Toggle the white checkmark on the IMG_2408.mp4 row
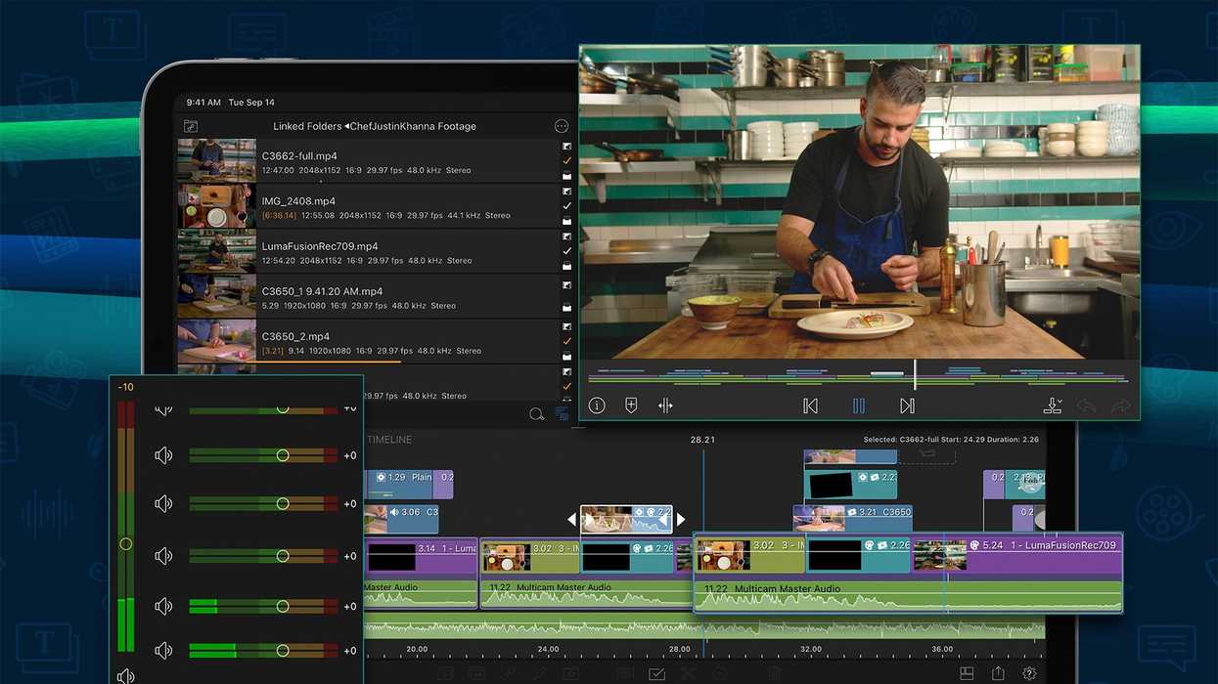The image size is (1218, 684). pos(566,206)
